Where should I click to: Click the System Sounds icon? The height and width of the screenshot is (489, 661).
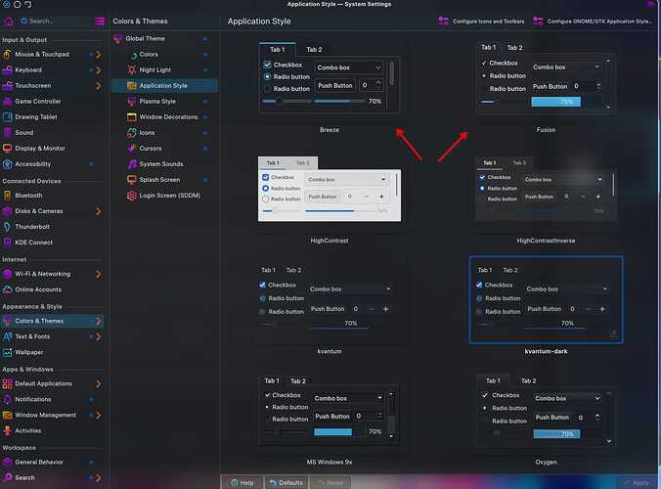[x=132, y=164]
